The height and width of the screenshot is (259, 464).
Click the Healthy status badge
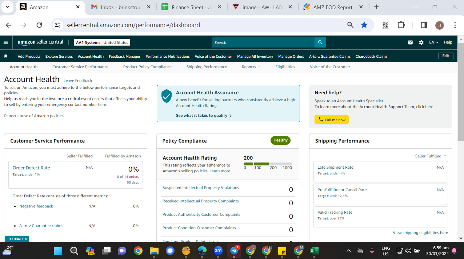[280, 140]
